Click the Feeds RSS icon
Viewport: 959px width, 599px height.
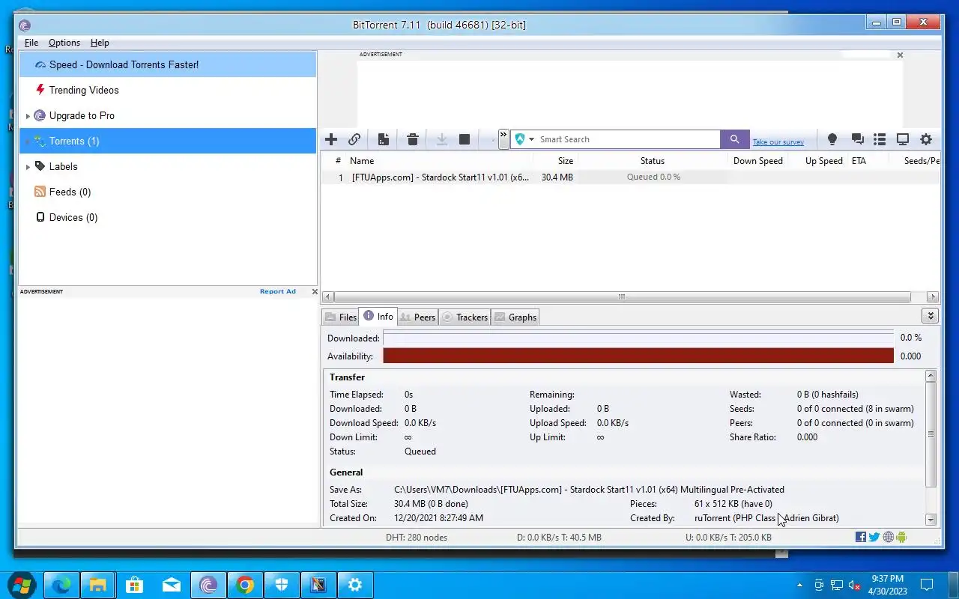[x=40, y=192]
